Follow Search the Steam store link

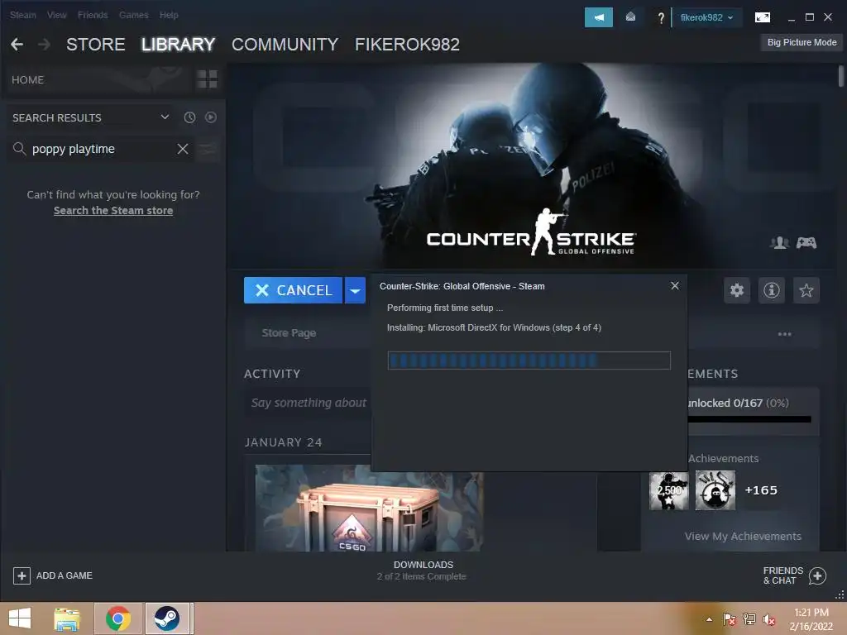113,211
